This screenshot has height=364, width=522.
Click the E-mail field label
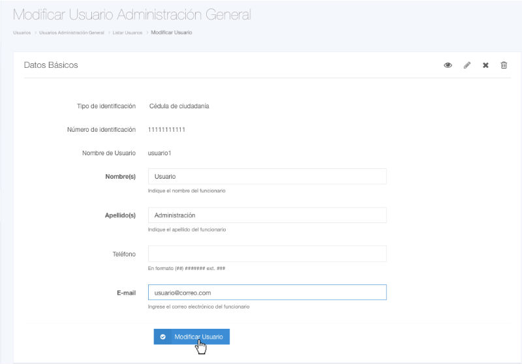[x=125, y=292]
